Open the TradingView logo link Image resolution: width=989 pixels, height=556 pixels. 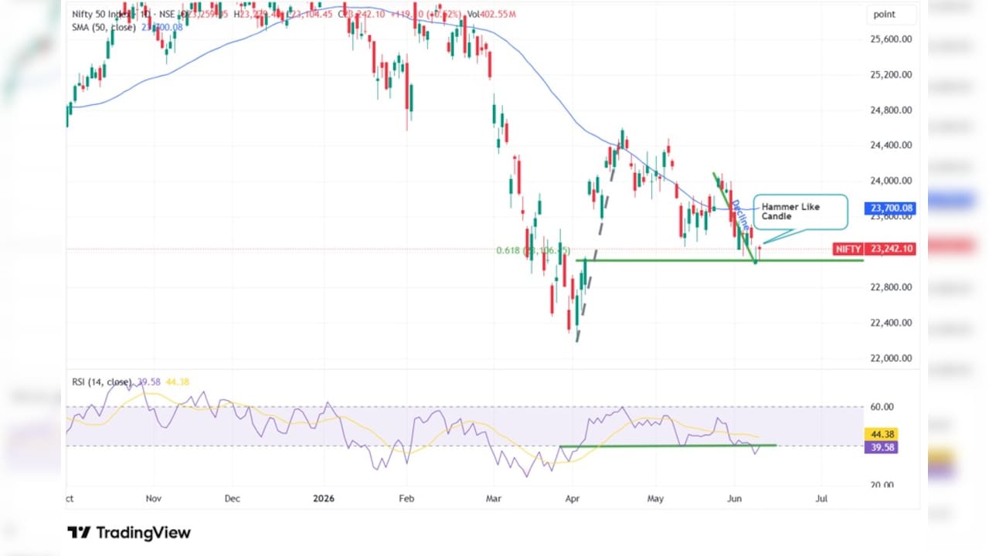(129, 533)
